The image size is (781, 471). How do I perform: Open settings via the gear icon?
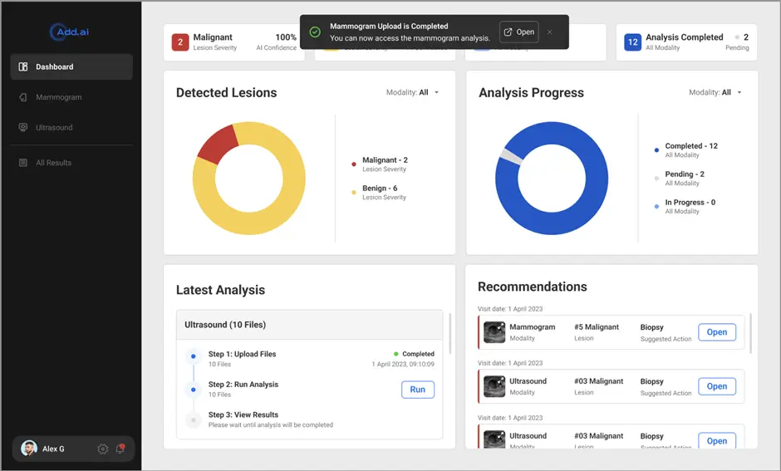(103, 449)
